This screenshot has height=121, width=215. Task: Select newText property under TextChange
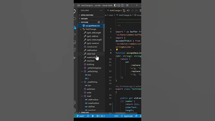click(91, 61)
